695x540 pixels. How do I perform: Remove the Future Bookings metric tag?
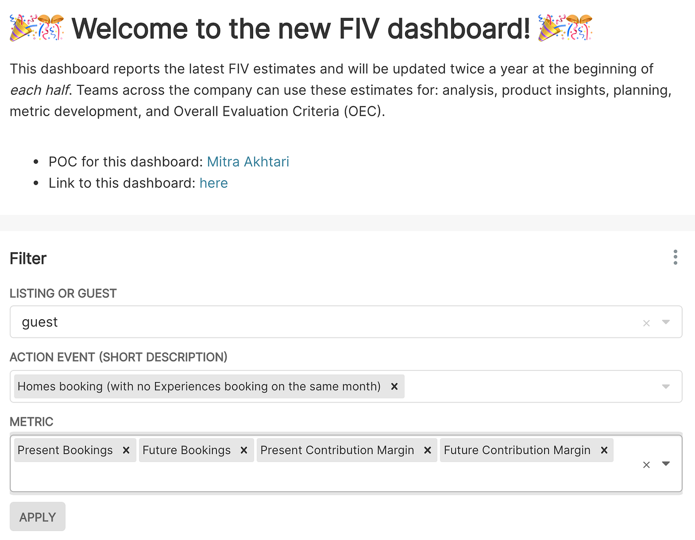244,450
